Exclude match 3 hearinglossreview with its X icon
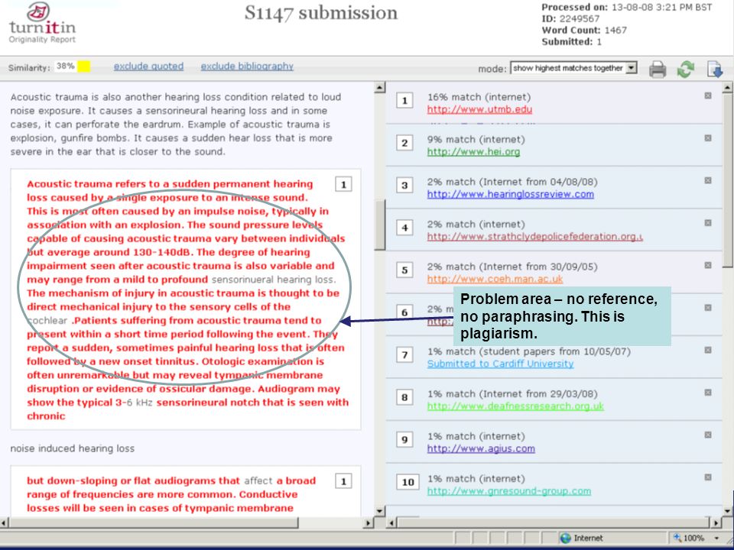This screenshot has width=734, height=550. pyautogui.click(x=708, y=180)
